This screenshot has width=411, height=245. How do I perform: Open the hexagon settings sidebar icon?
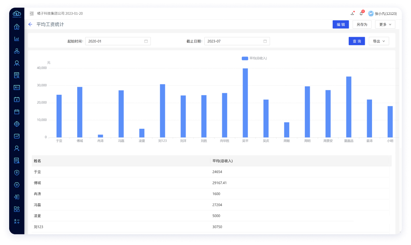(17, 185)
